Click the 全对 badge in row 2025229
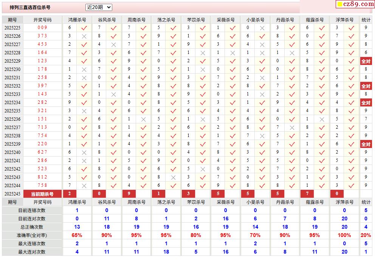Viewport: 375px width, 260px height. (366, 62)
